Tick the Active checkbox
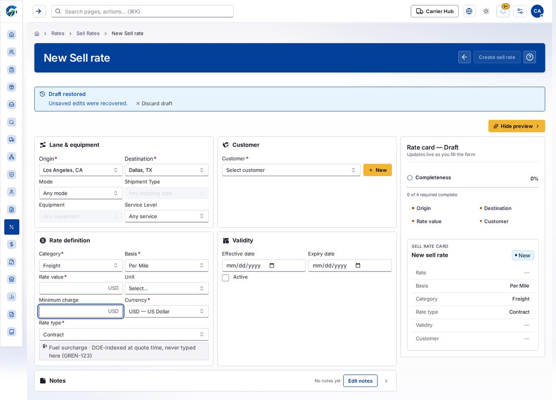 coord(225,278)
